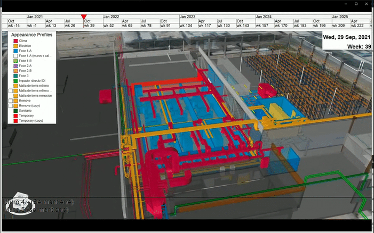Click the Fase 1-B light green swatch
Viewport: 374px width, 233px height.
16,61
